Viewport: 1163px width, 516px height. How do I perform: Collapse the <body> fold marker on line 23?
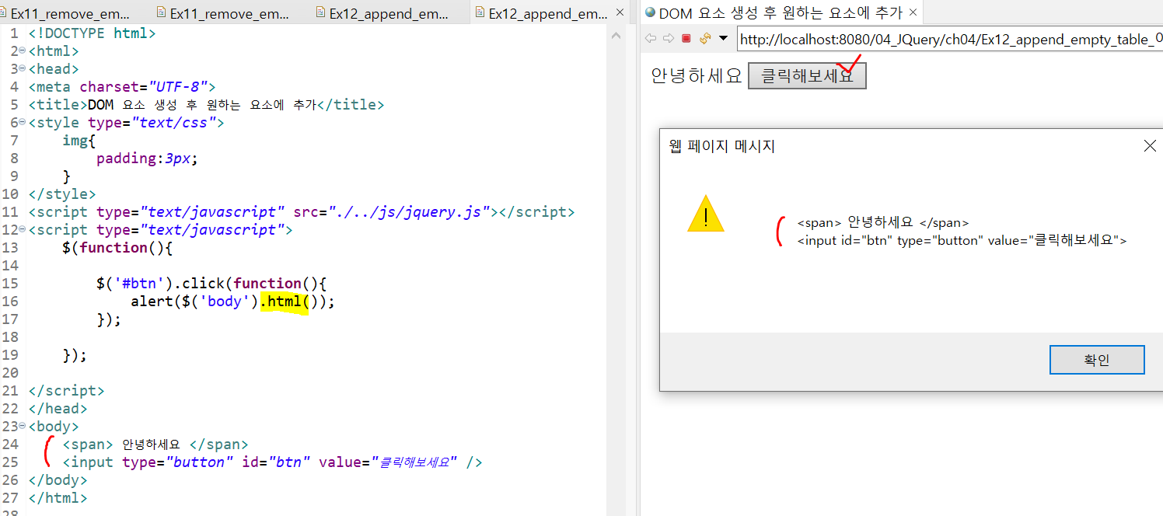(x=22, y=426)
